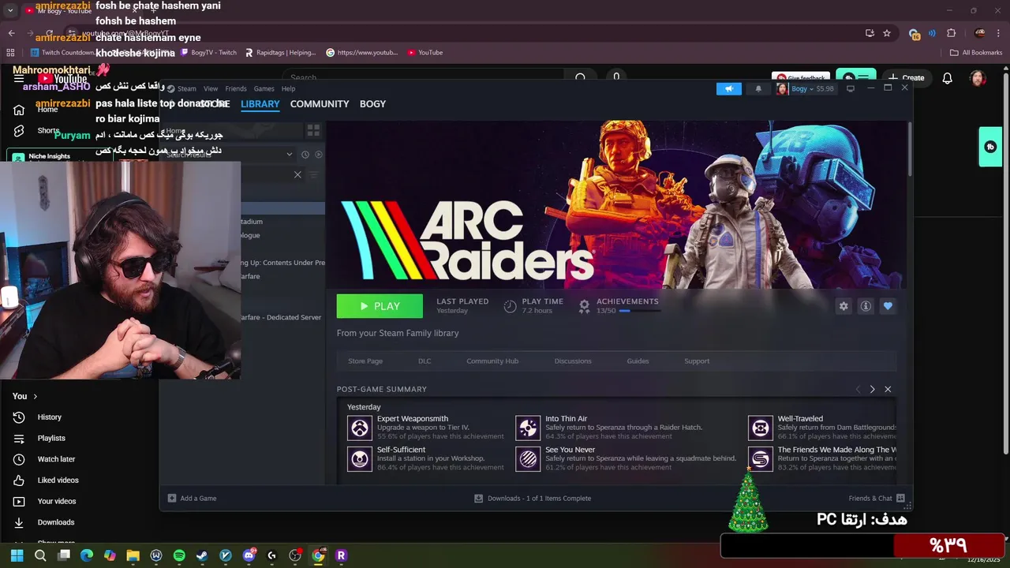Screen dimensions: 1010x568
Task: Open Microsoft Edge from the taskbar
Action: [87, 555]
